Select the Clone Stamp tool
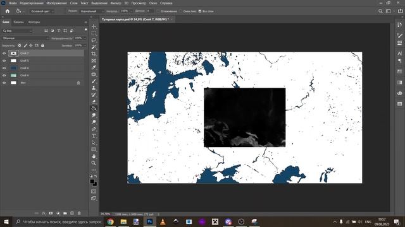 click(x=94, y=88)
